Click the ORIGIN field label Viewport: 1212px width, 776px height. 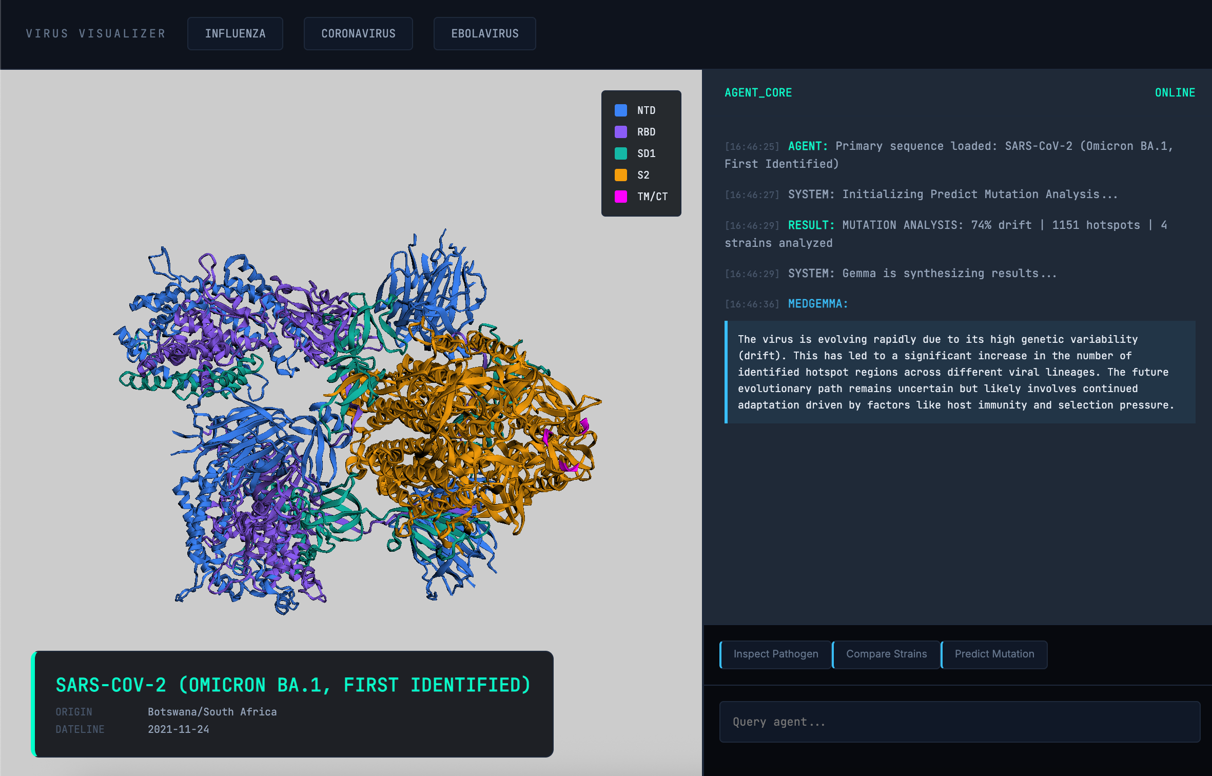pos(74,712)
